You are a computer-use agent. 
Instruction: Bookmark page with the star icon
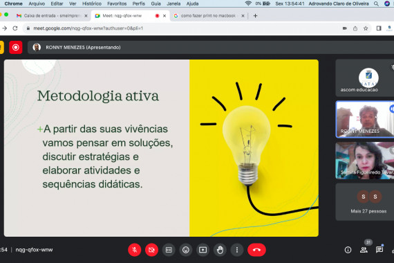point(366,28)
